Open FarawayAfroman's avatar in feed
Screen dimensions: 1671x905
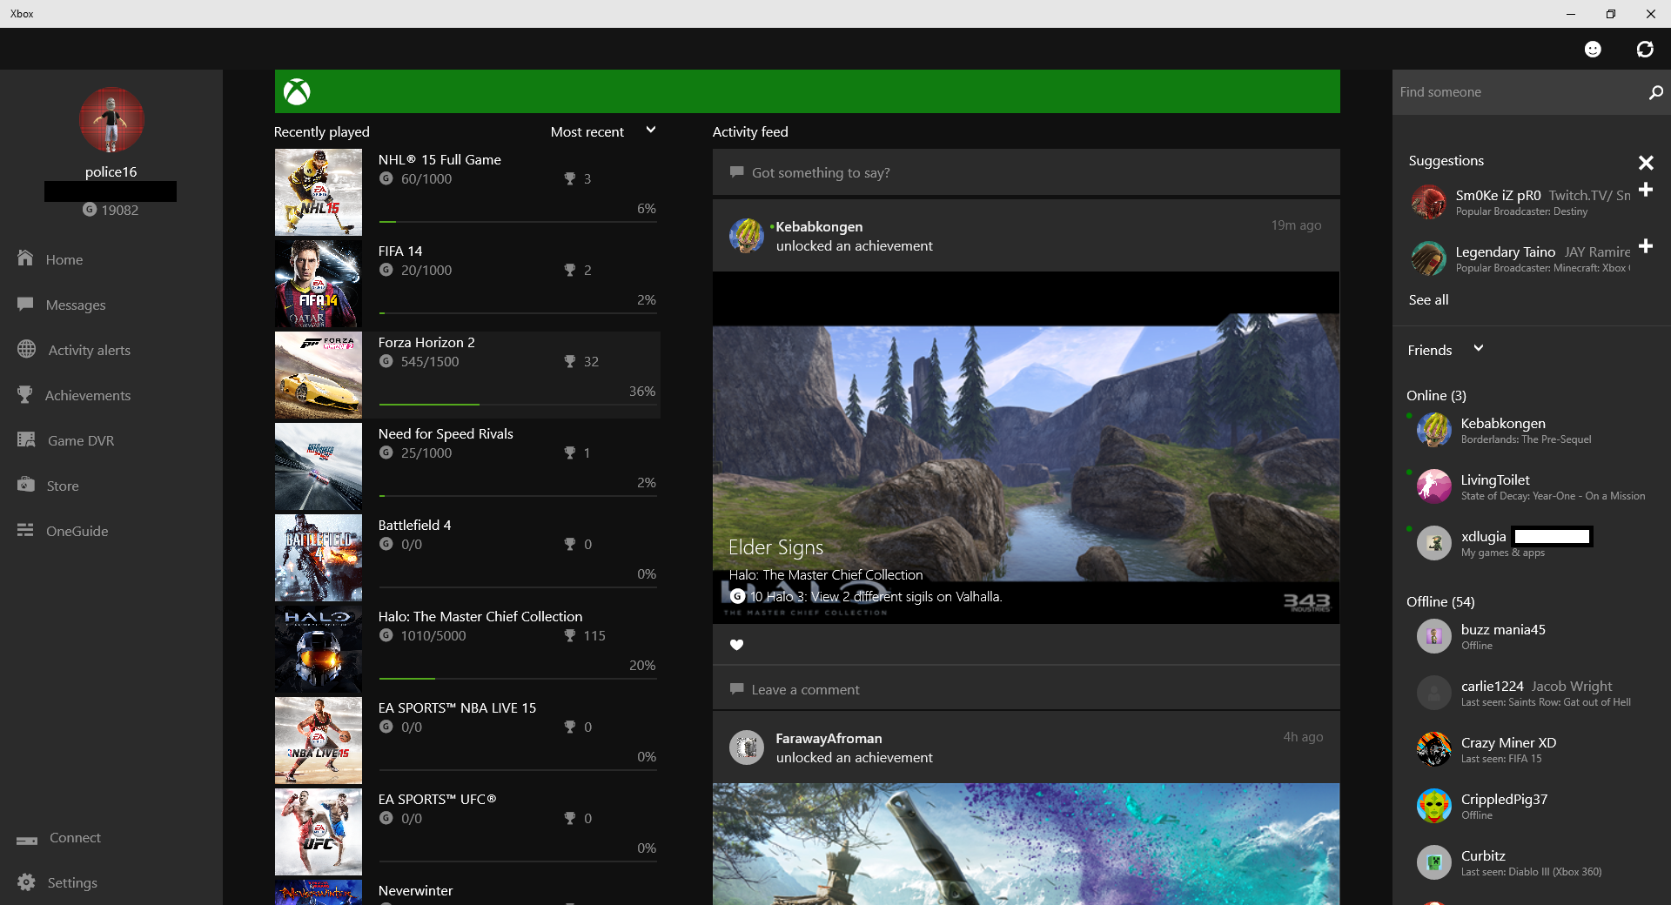click(746, 747)
